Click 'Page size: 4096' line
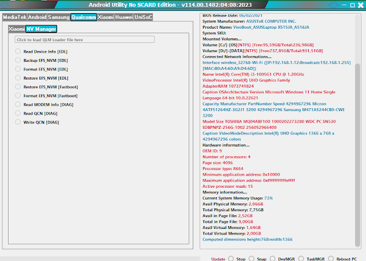Image resolution: width=366 pixels, height=261 pixels. point(217,163)
